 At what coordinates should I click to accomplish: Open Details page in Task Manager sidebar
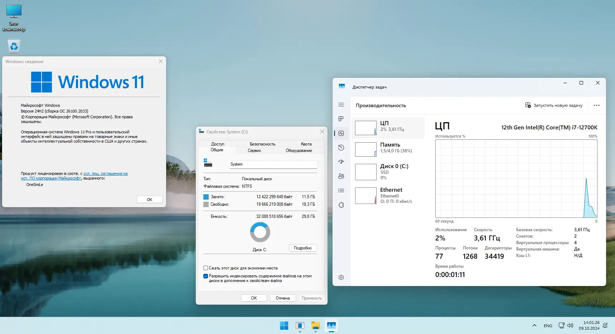click(341, 191)
